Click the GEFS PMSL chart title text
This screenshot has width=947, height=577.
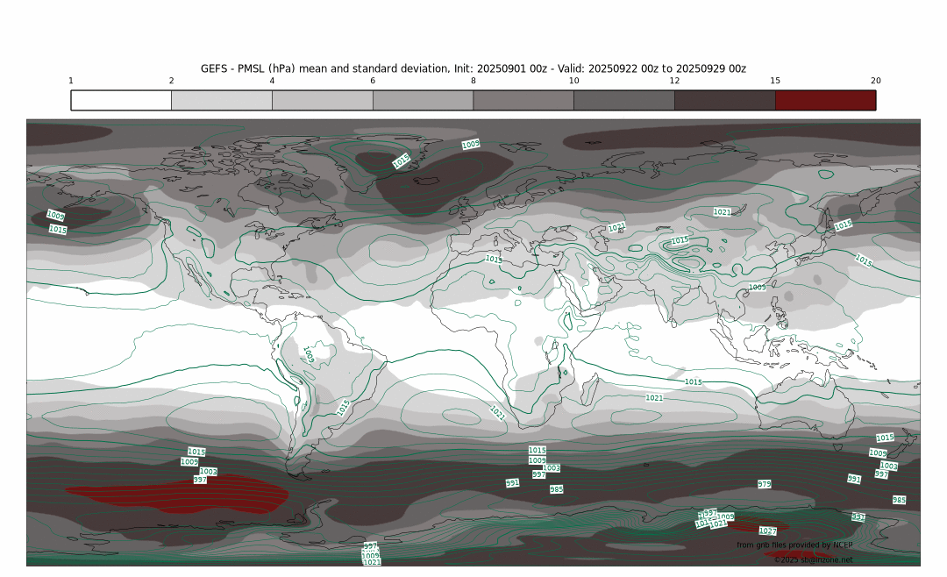point(473,68)
